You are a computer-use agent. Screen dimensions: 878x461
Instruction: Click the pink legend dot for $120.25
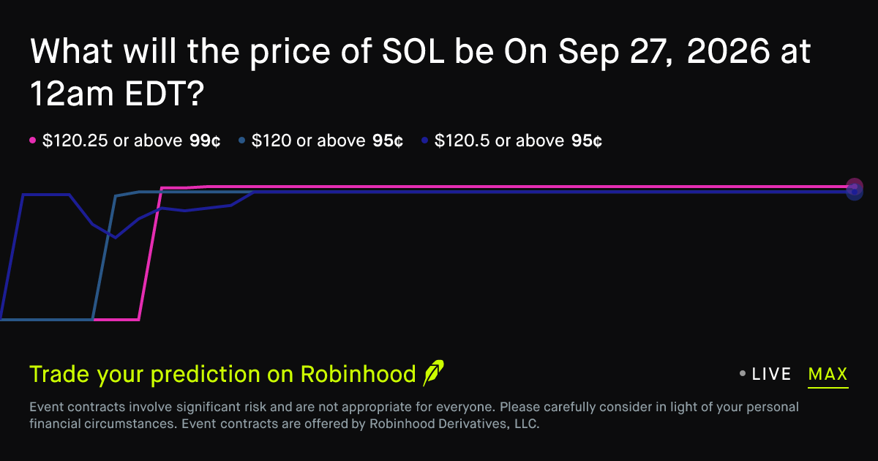coord(32,141)
